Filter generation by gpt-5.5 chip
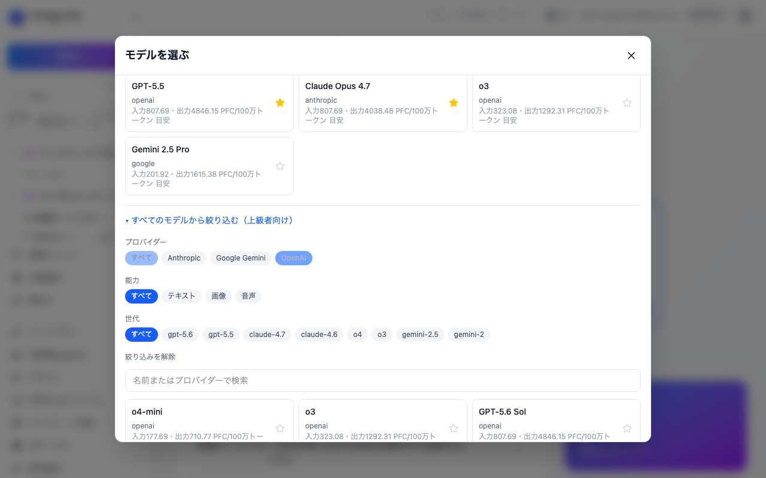Image resolution: width=766 pixels, height=478 pixels. tap(221, 335)
